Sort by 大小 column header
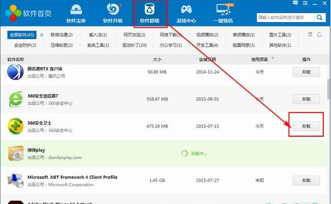The width and height of the screenshot is (331, 204). point(157,60)
